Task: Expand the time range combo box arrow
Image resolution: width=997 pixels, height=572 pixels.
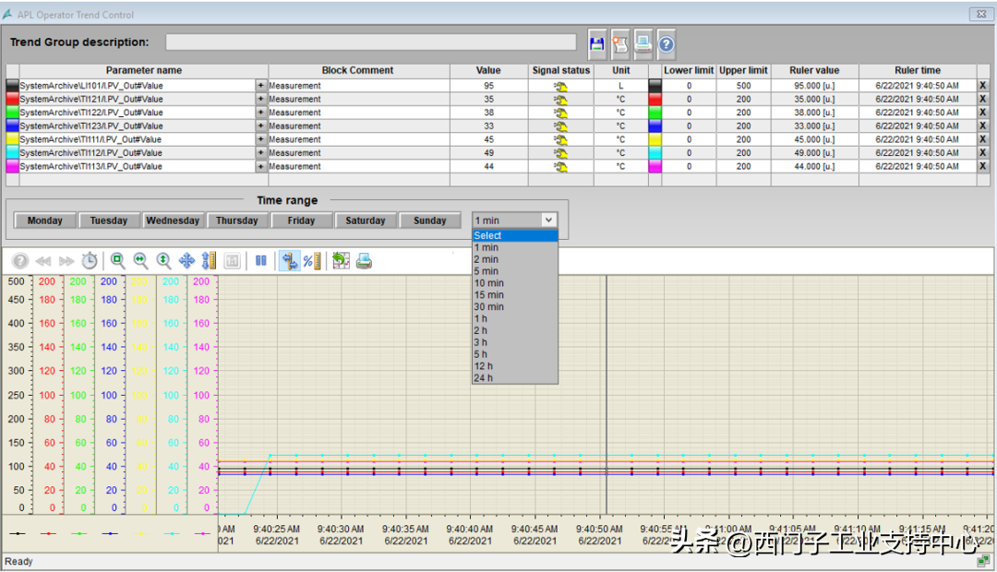Action: tap(549, 220)
